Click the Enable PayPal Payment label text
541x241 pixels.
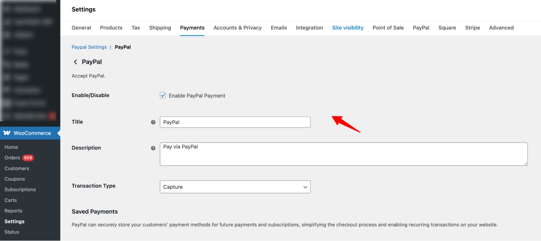pyautogui.click(x=197, y=96)
